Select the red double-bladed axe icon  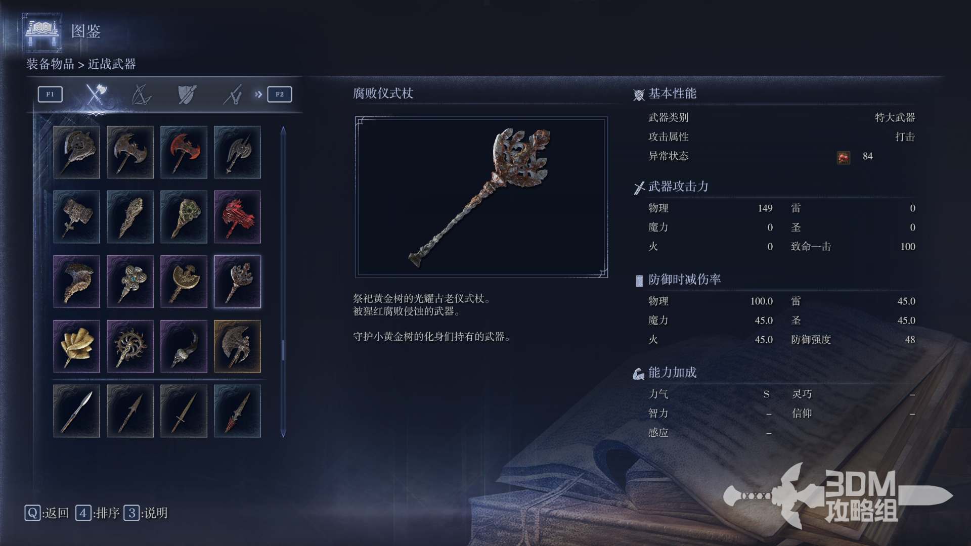click(x=184, y=152)
